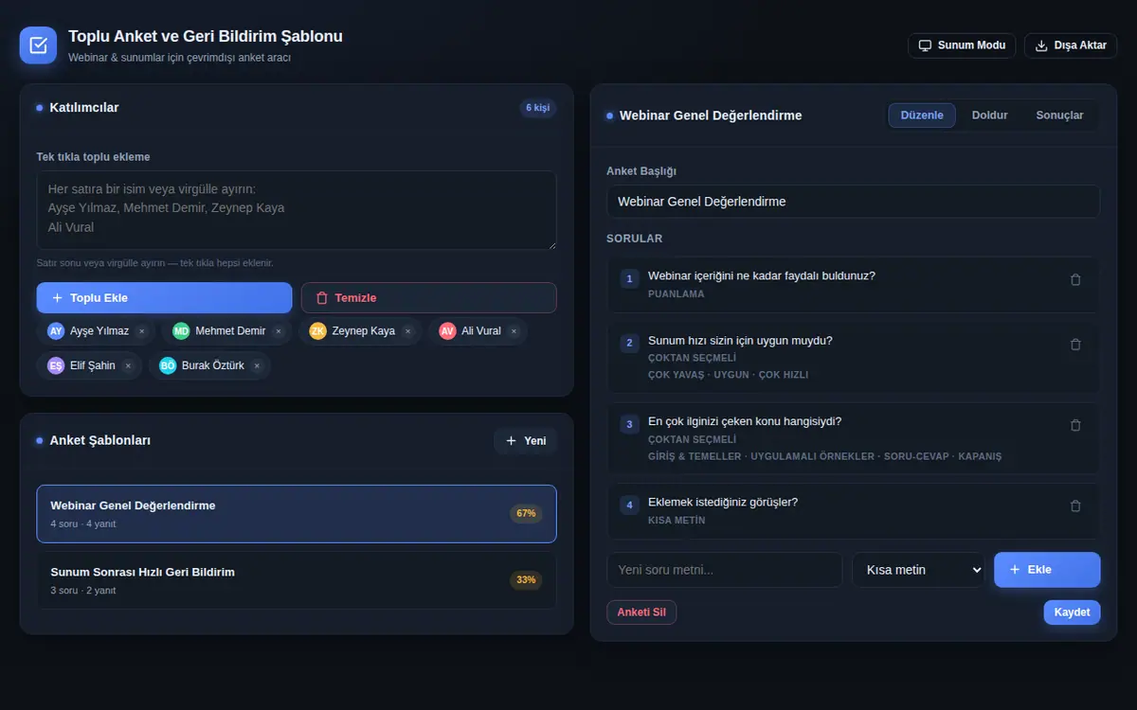Click the AV avatar for Ali Vural
This screenshot has height=710, width=1137.
[x=447, y=331]
